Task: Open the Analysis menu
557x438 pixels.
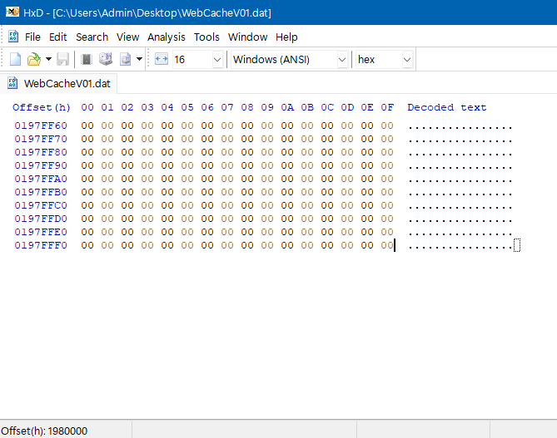Action: tap(167, 37)
